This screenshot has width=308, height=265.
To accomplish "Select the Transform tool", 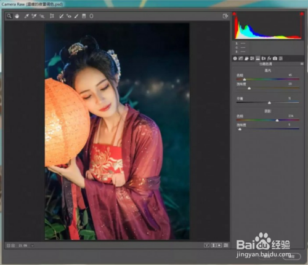I will pos(52,16).
